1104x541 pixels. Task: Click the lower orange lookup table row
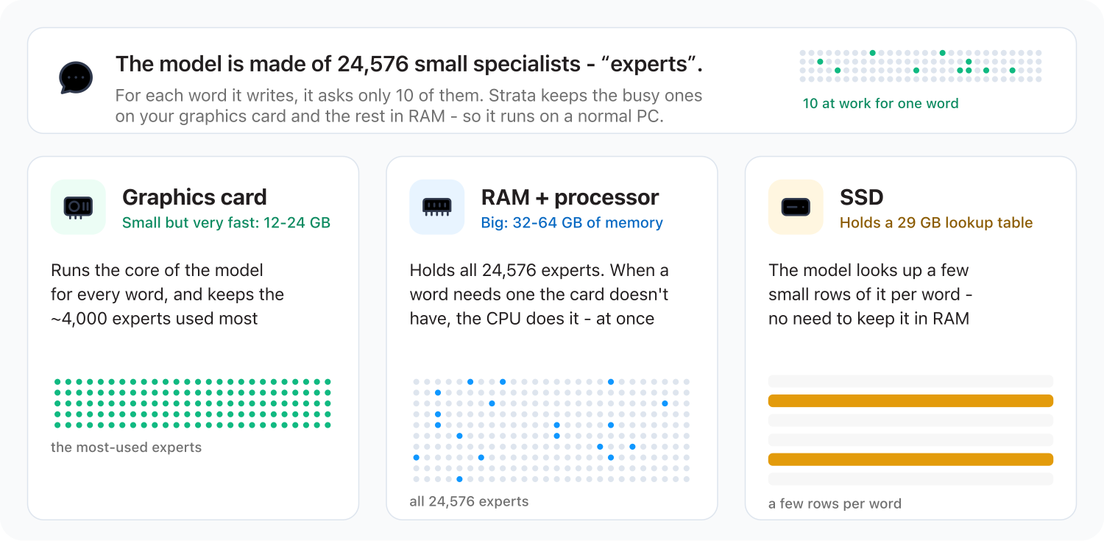910,459
